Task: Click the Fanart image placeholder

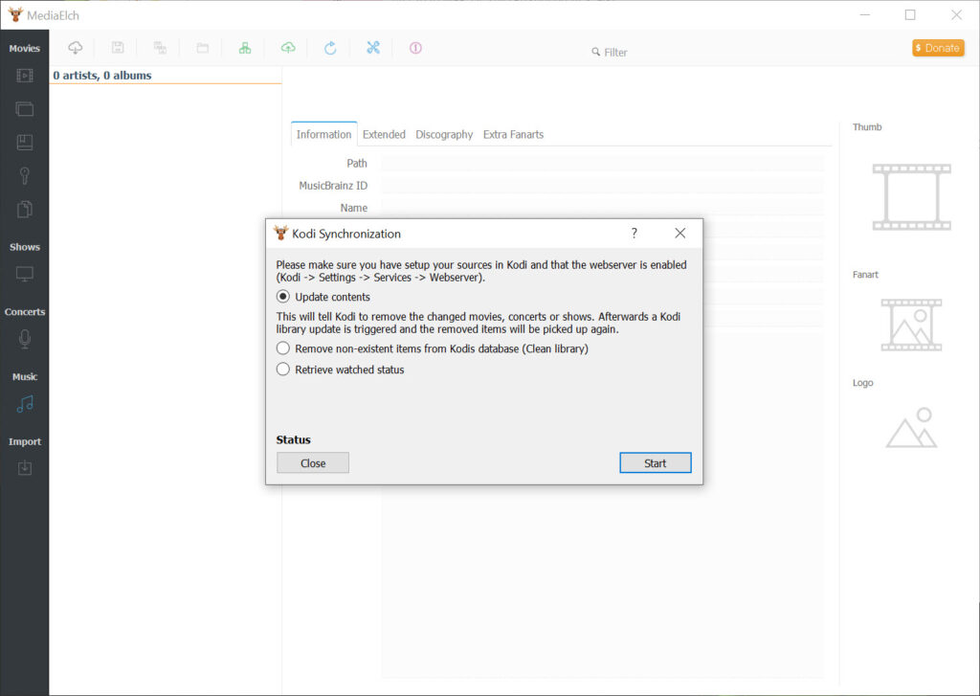Action: click(x=911, y=325)
